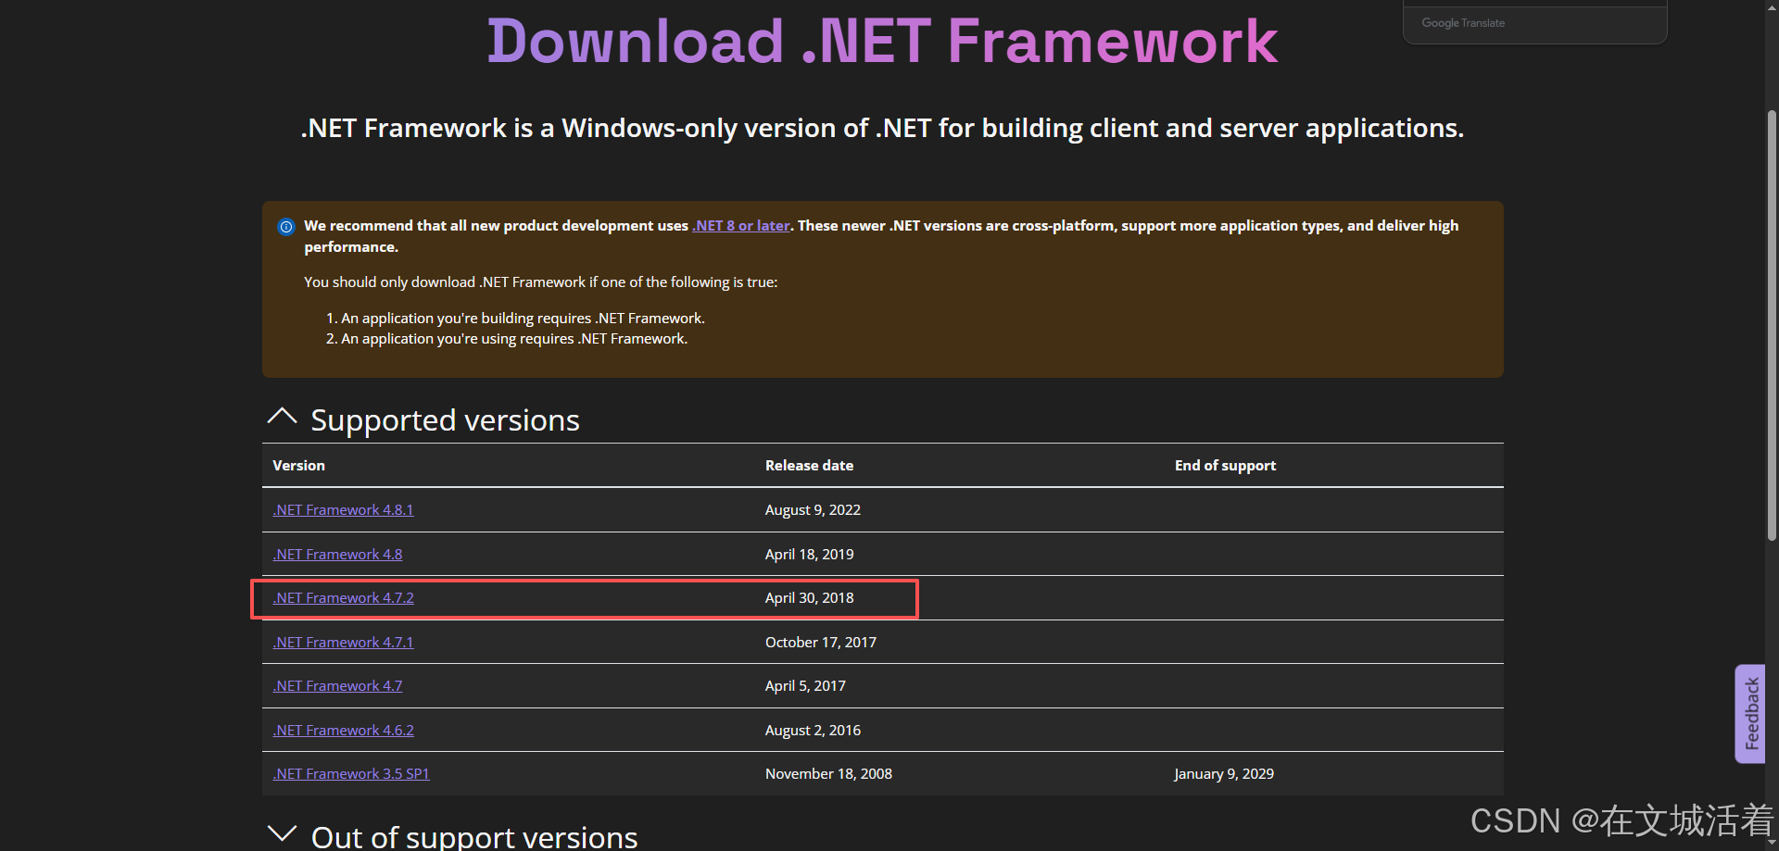
Task: Expand the Out of support versions chevron
Action: point(282,833)
